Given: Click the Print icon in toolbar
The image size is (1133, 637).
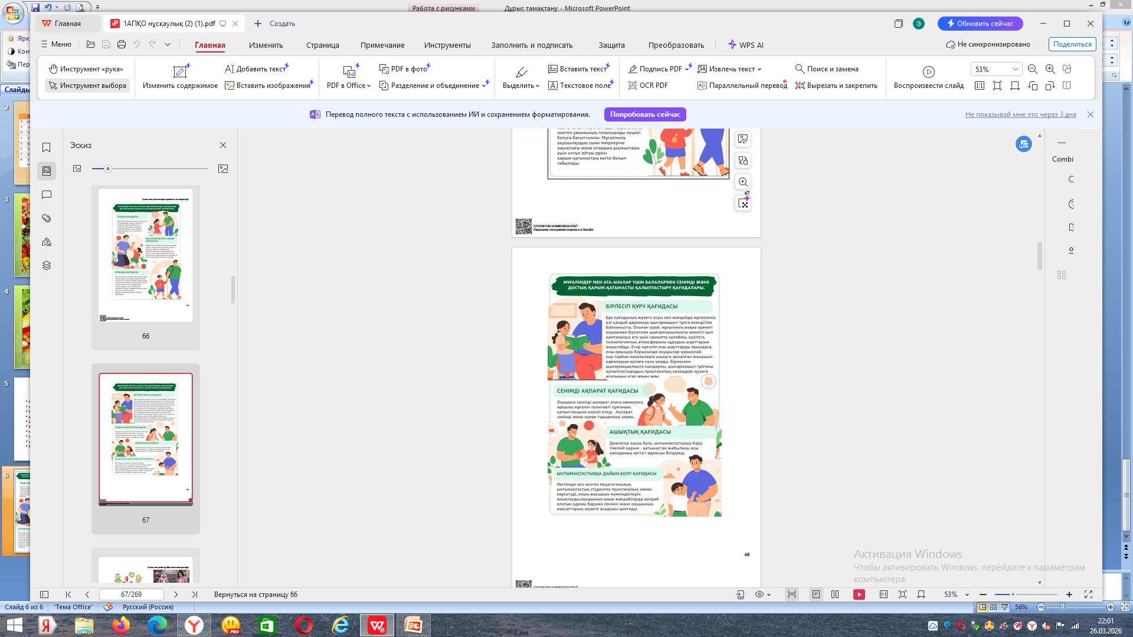Looking at the screenshot, I should [x=122, y=44].
